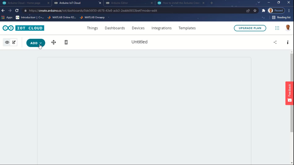294x165 pixels.
Task: Open the ADD widget dropdown
Action: click(x=36, y=43)
